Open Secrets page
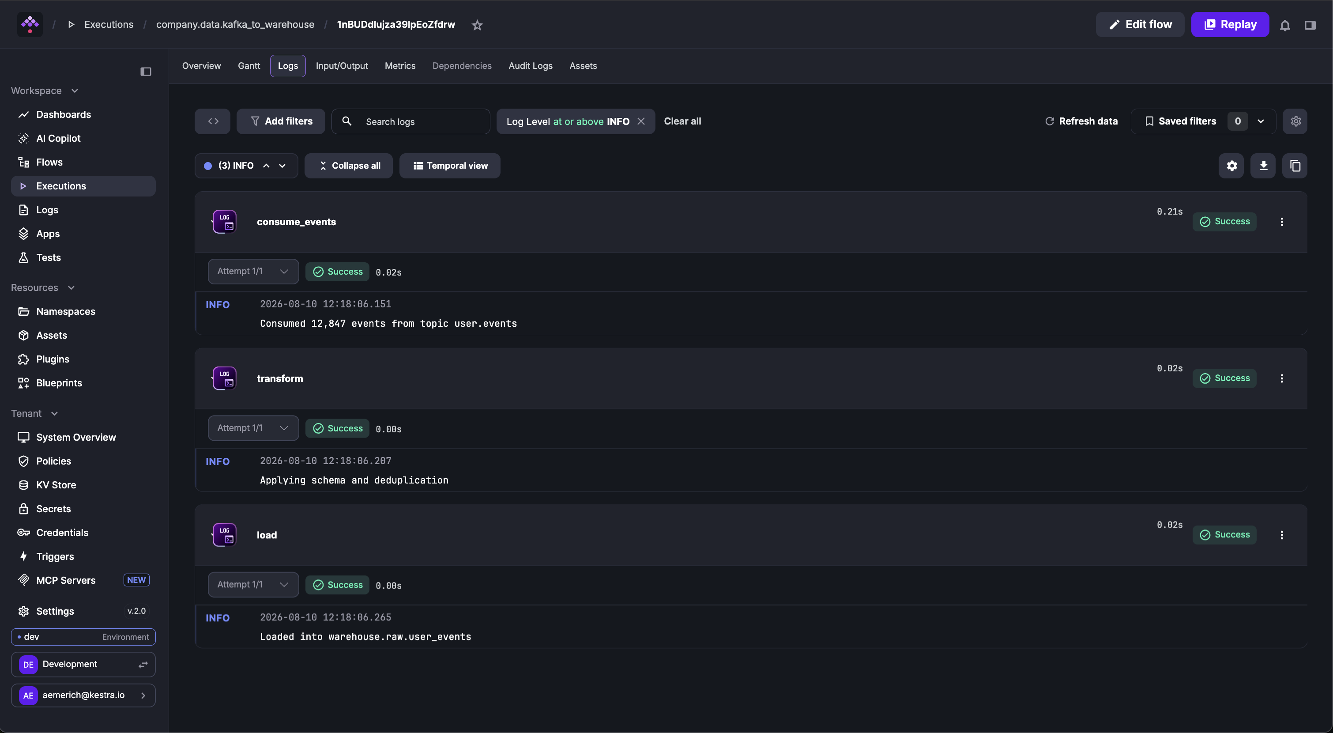This screenshot has width=1333, height=733. [83, 508]
